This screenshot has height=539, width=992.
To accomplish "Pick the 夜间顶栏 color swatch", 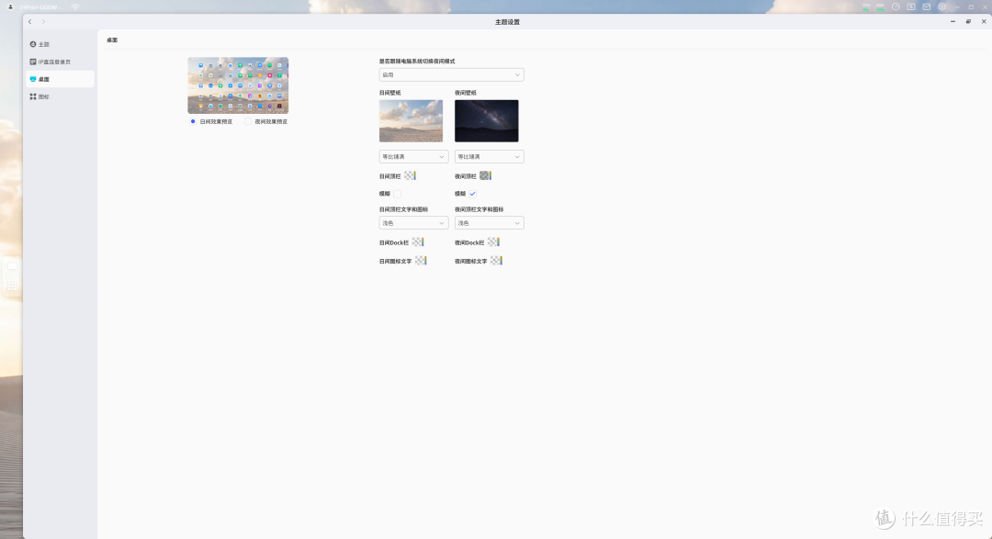I will pos(485,176).
